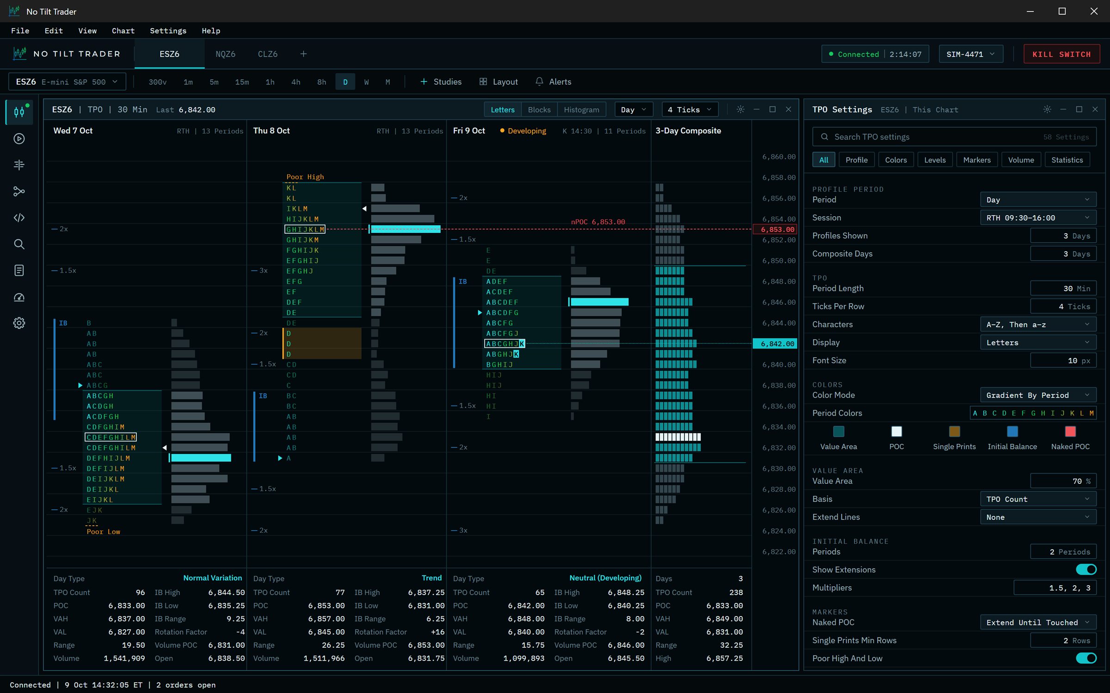This screenshot has width=1110, height=693.
Task: Toggle Poor High And Low switch
Action: click(x=1086, y=658)
